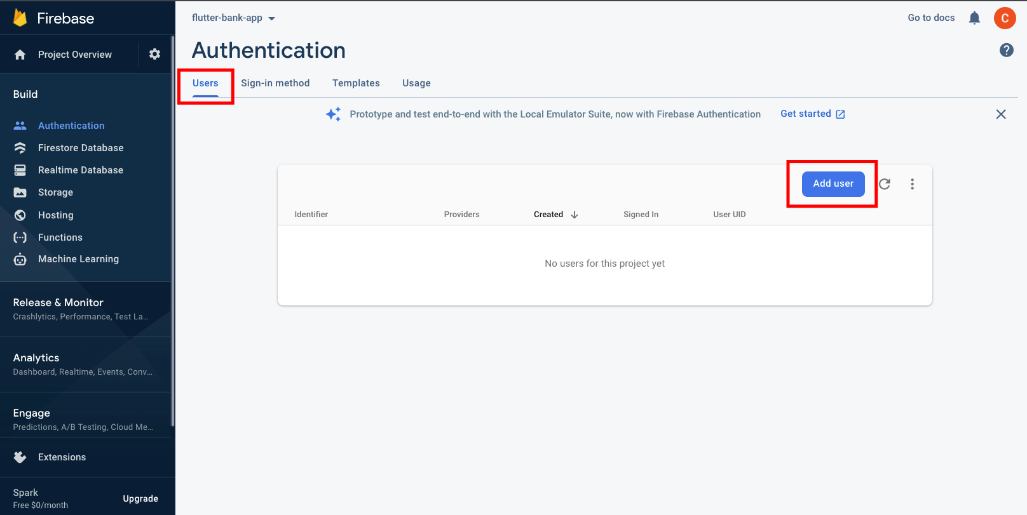
Task: Click the Signed In column header
Action: coord(641,215)
